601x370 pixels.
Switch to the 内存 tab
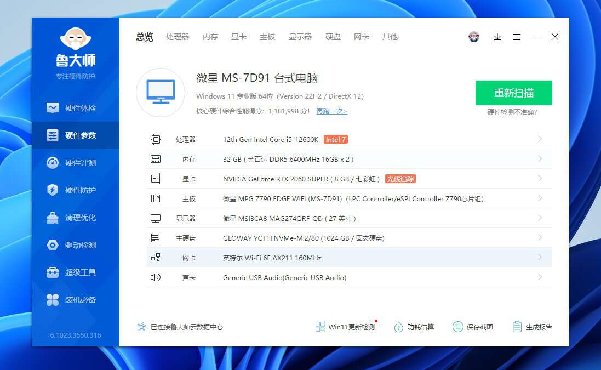[209, 37]
